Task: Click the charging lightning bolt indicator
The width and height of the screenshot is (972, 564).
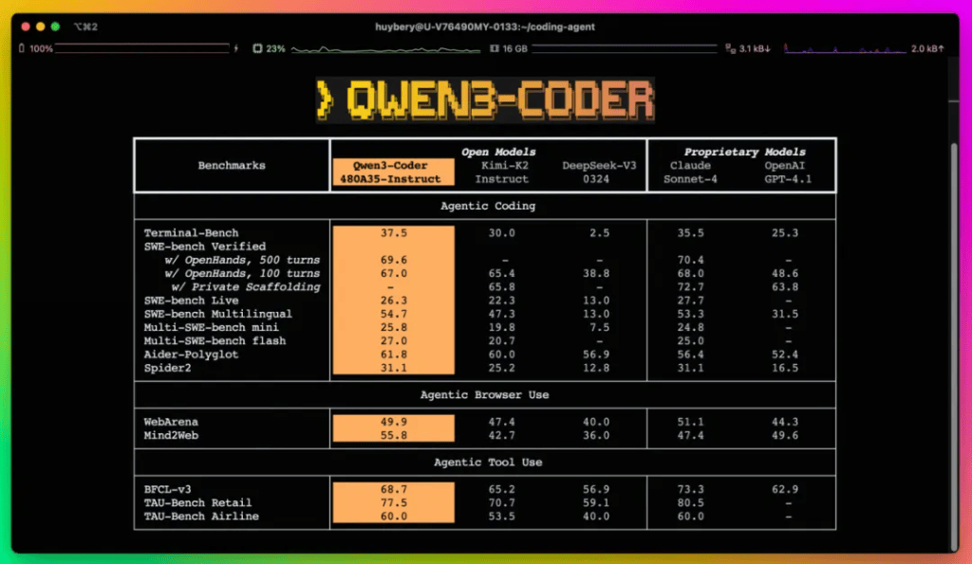Action: (235, 47)
